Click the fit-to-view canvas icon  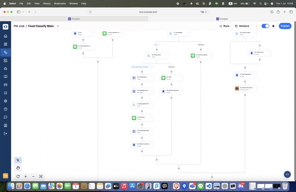(x=41, y=177)
